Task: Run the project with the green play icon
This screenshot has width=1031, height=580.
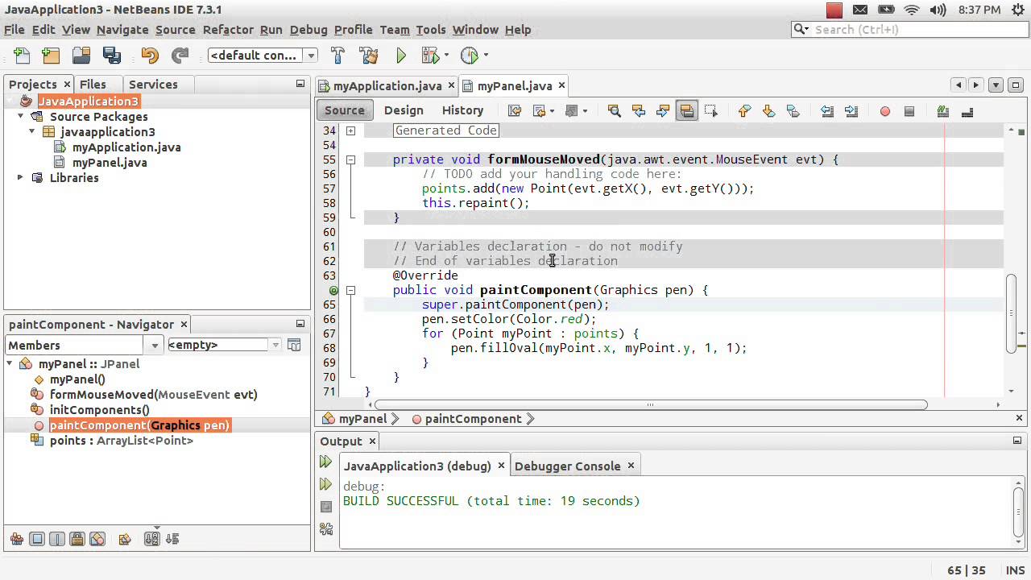Action: coord(401,56)
